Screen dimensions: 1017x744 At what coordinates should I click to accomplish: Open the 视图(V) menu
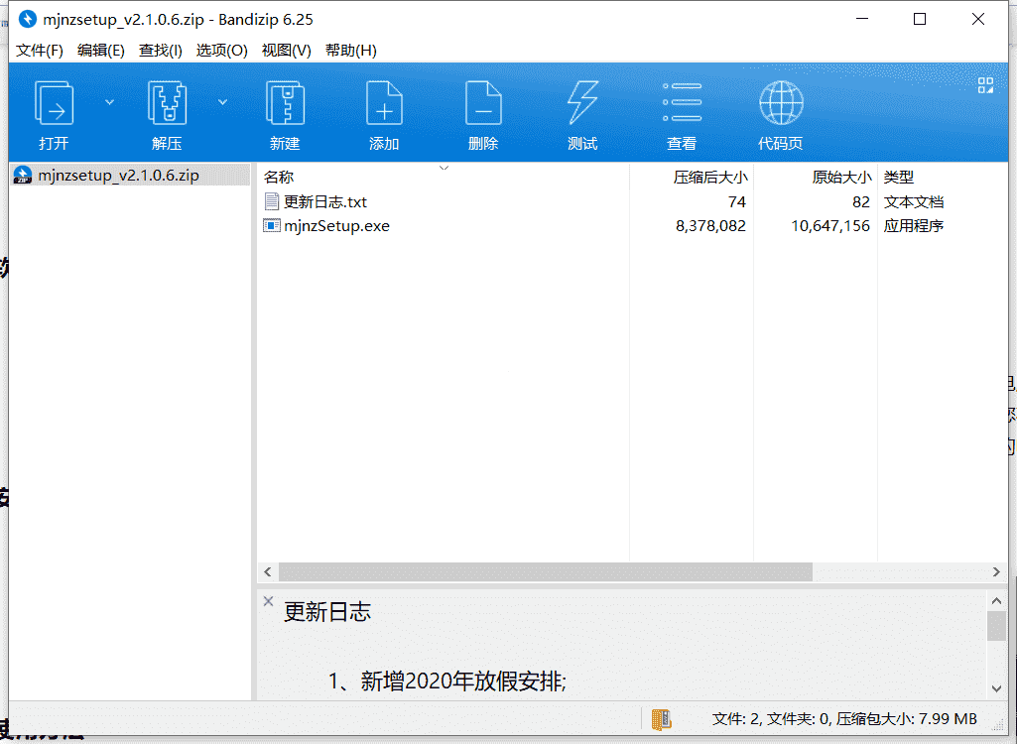(x=286, y=51)
